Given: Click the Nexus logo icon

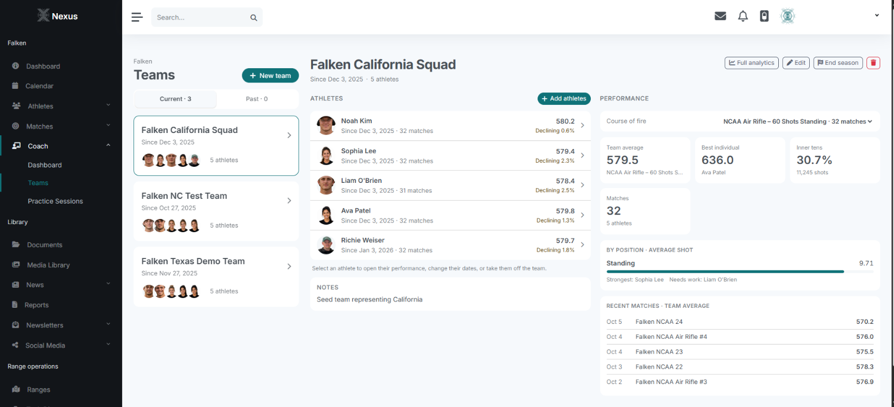Looking at the screenshot, I should (x=43, y=15).
